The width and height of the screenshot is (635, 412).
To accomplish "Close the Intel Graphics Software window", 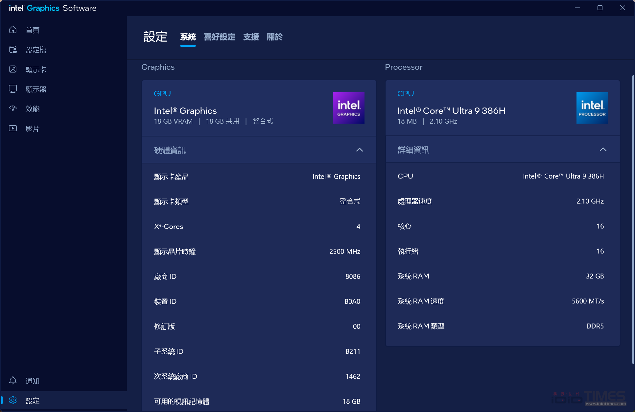I will [x=623, y=8].
